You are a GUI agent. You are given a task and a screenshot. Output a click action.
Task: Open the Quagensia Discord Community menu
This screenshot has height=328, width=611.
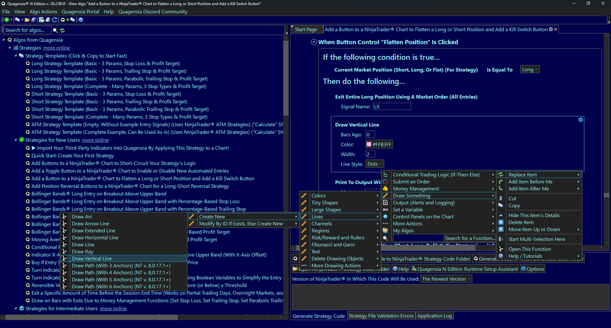[153, 11]
